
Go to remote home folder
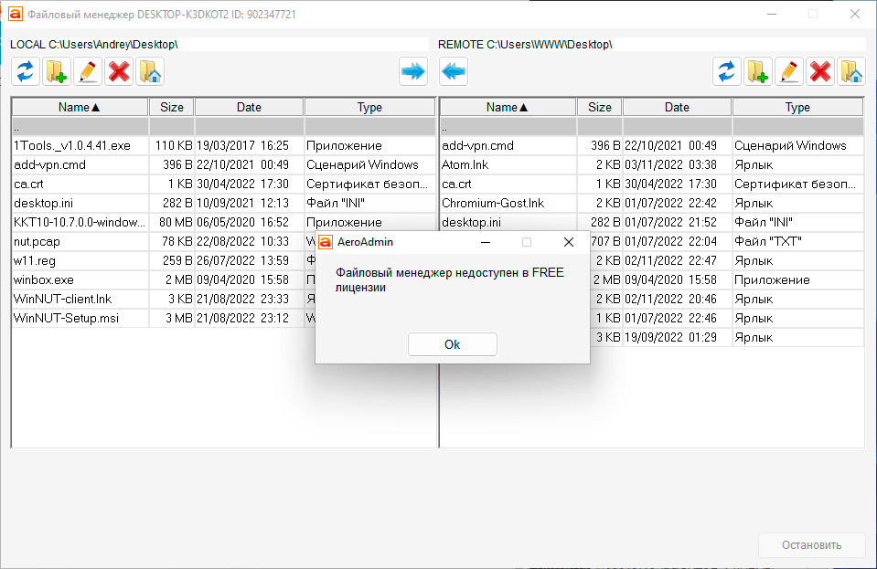click(x=851, y=71)
